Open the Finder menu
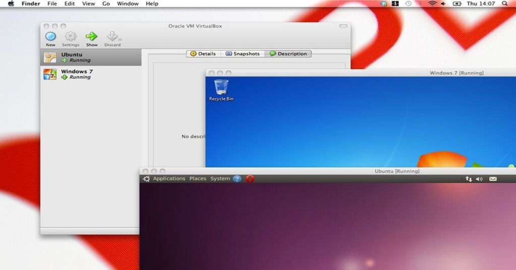The height and width of the screenshot is (270, 516). [x=31, y=4]
